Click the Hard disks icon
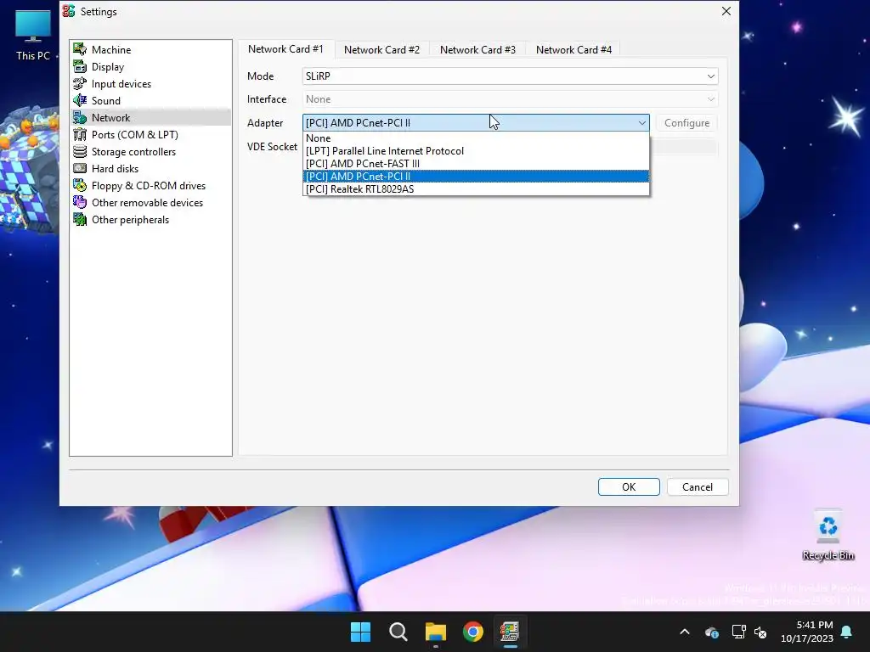The width and height of the screenshot is (870, 652). (x=80, y=169)
